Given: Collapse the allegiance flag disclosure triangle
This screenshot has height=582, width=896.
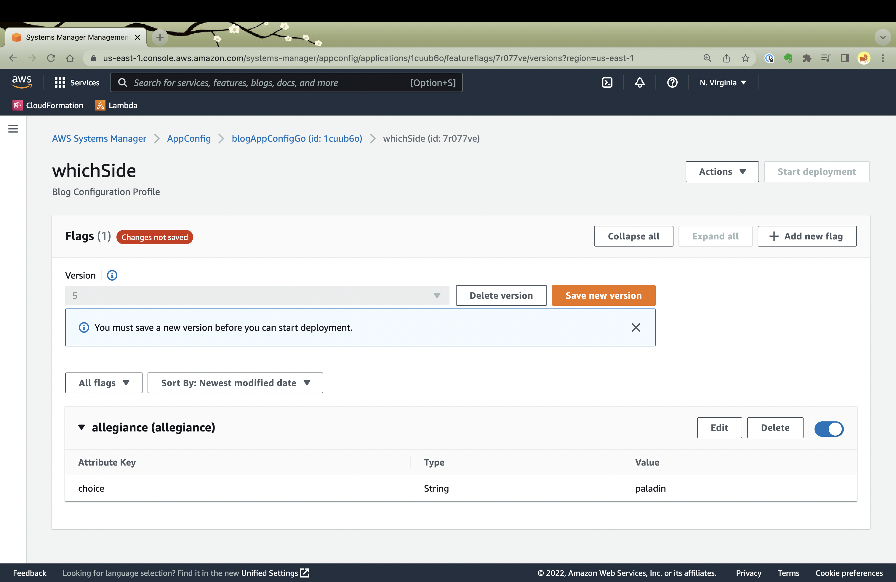Looking at the screenshot, I should 82,427.
